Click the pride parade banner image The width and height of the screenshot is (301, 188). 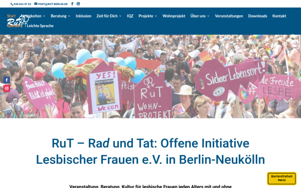pos(150,76)
